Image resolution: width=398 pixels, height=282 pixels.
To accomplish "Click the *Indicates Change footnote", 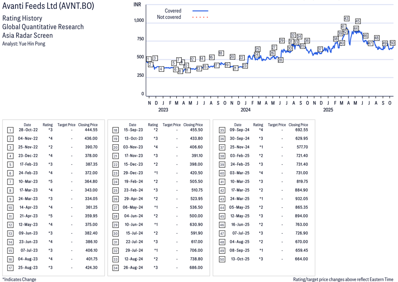I will 19,279.
